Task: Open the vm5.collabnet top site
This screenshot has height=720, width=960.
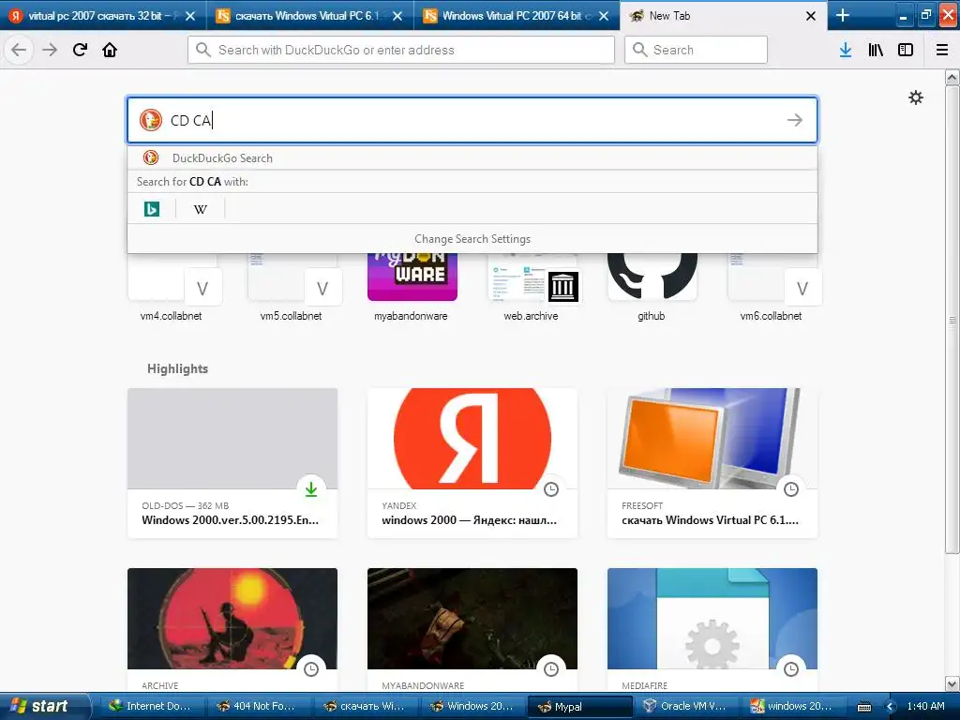Action: pos(293,287)
